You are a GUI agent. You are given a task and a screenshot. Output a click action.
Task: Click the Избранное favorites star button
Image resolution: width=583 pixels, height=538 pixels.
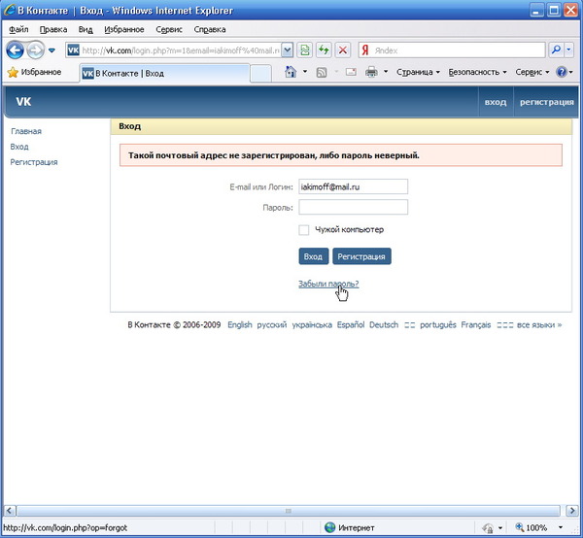pos(34,72)
